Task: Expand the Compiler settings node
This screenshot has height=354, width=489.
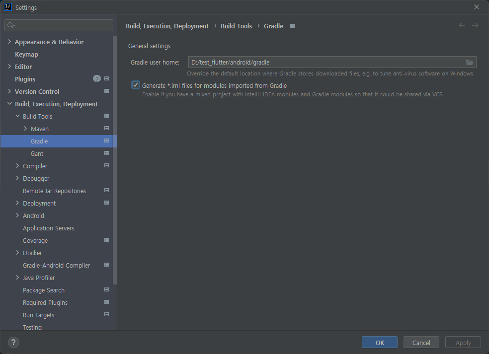Action: coord(17,166)
